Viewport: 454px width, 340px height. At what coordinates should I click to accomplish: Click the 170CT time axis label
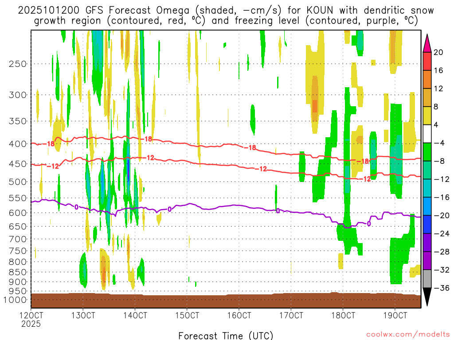point(291,315)
